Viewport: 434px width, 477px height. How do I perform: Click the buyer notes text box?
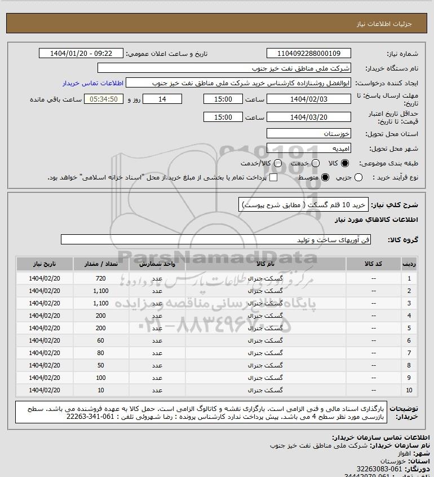click(201, 412)
